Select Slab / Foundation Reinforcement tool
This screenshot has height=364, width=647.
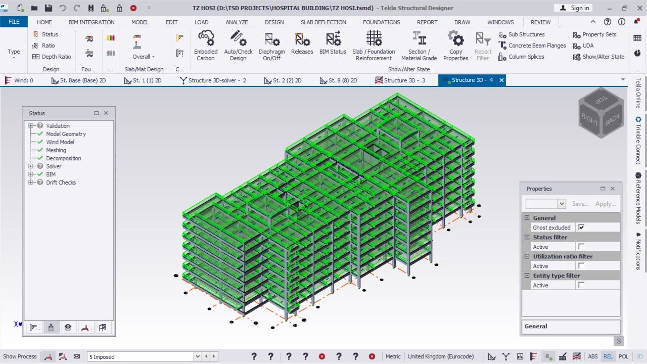pyautogui.click(x=374, y=46)
